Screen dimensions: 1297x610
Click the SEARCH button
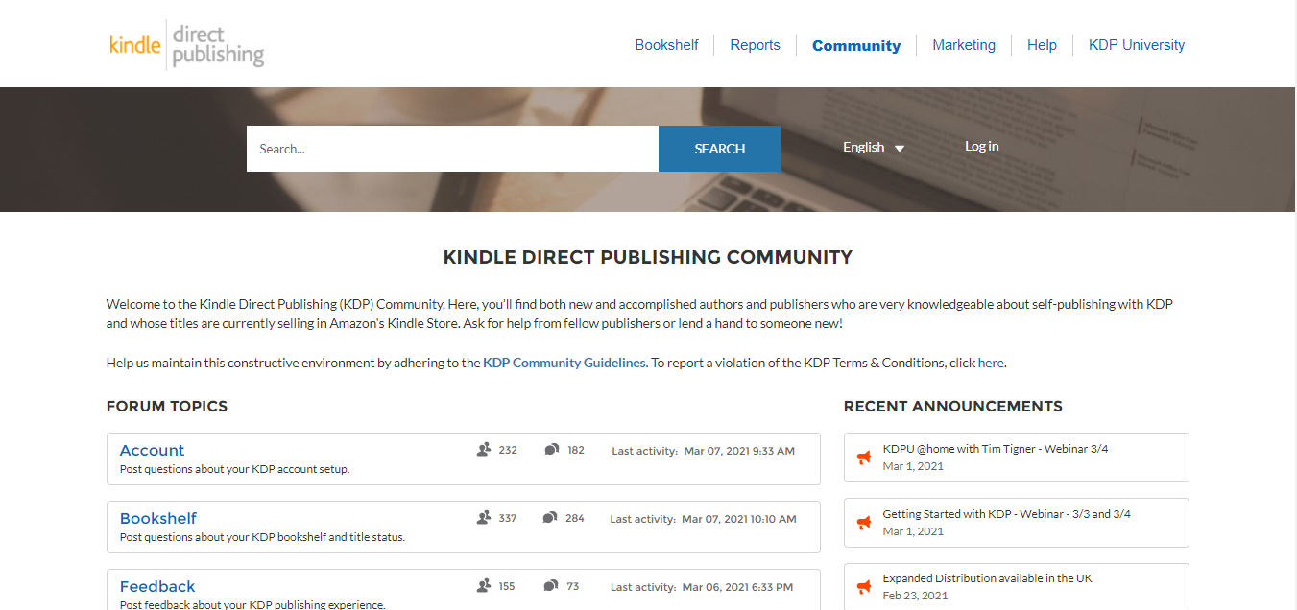(720, 149)
